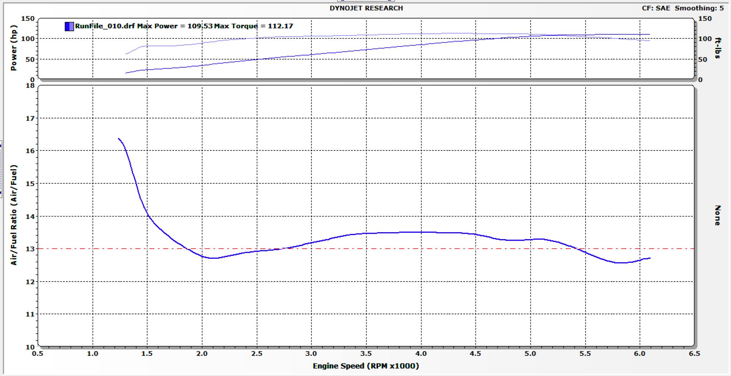731x376 pixels.
Task: Click the red dashed 13 AFR target line
Action: point(365,249)
